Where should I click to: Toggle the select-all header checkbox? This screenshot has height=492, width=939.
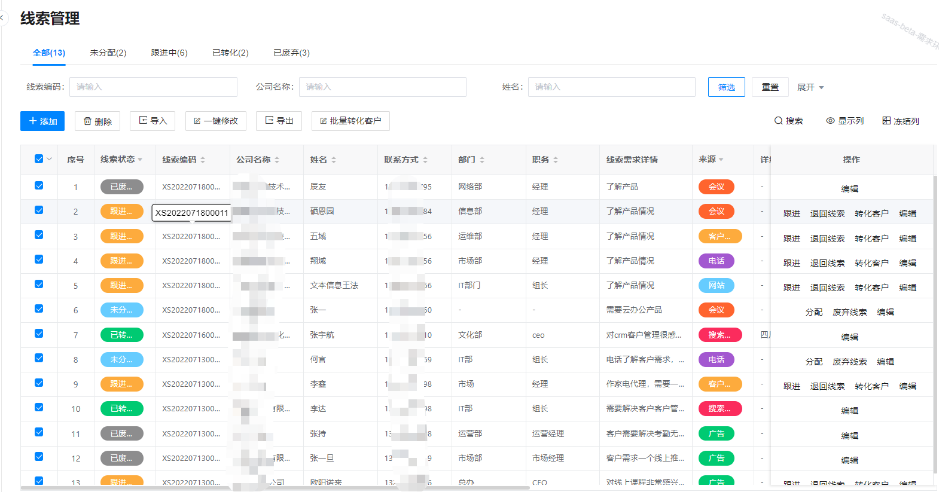[39, 159]
